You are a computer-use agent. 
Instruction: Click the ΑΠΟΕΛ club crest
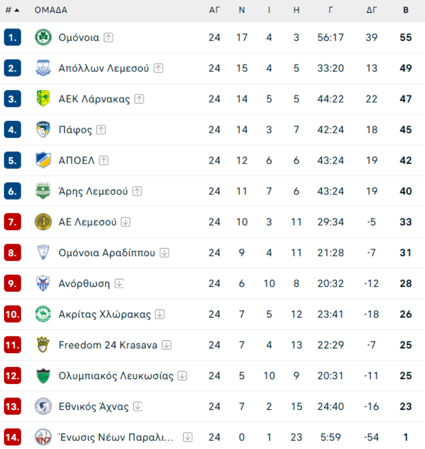point(43,160)
